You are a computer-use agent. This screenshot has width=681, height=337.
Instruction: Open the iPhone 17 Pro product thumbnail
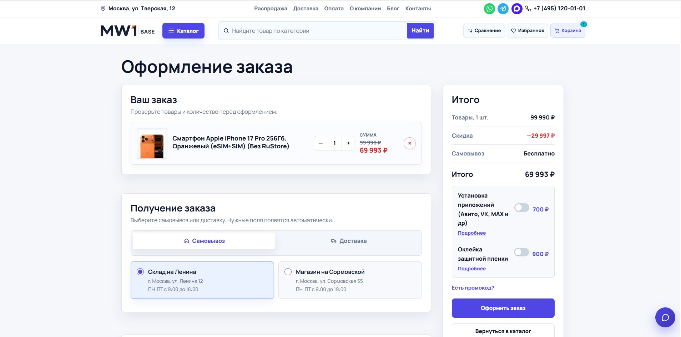(x=152, y=143)
